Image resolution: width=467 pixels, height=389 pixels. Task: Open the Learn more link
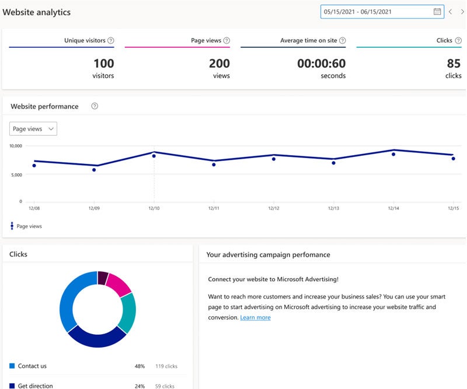pos(255,317)
